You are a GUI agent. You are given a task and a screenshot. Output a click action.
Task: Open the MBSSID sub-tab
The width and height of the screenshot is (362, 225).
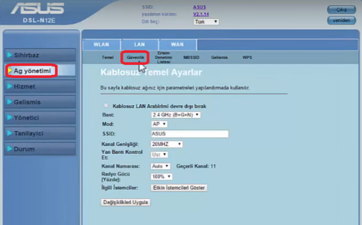pyautogui.click(x=191, y=58)
